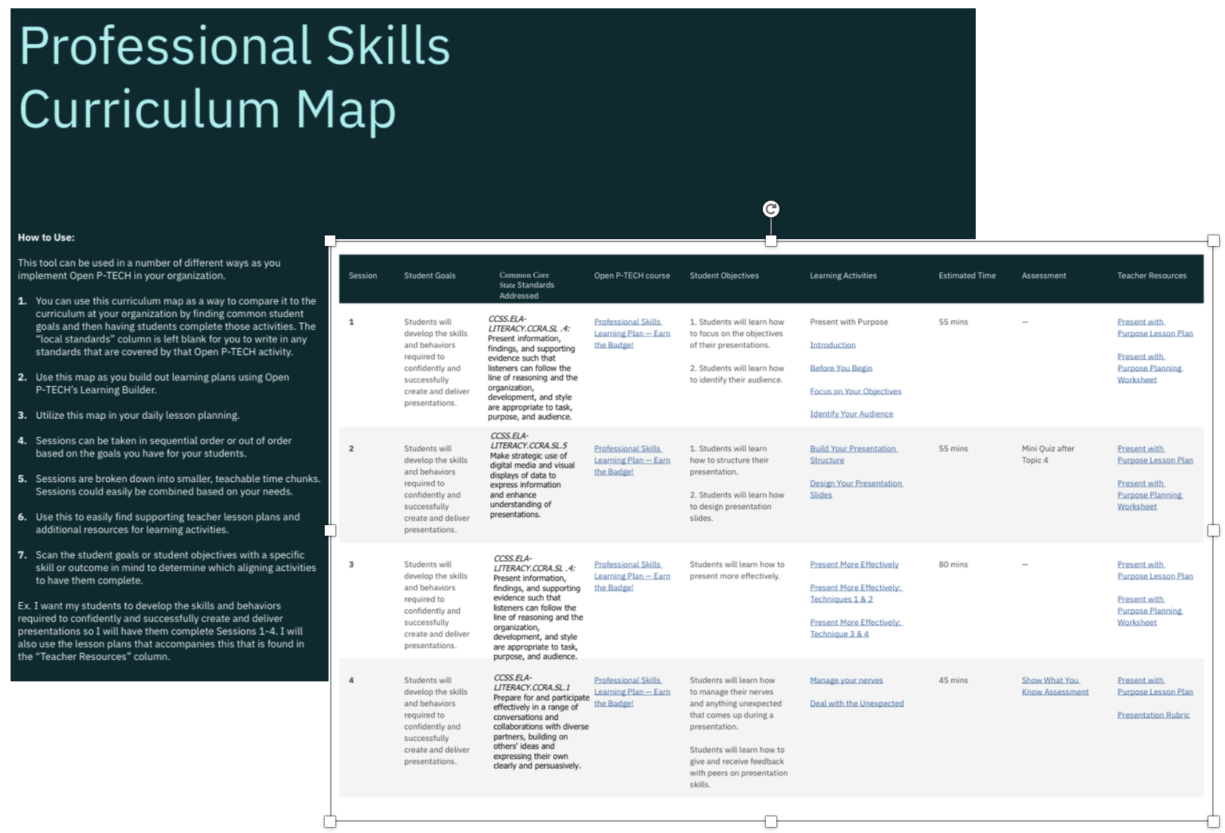This screenshot has height=833, width=1225.
Task: Open Session 1 Present with Purpose Lesson Plan
Action: (x=1155, y=327)
